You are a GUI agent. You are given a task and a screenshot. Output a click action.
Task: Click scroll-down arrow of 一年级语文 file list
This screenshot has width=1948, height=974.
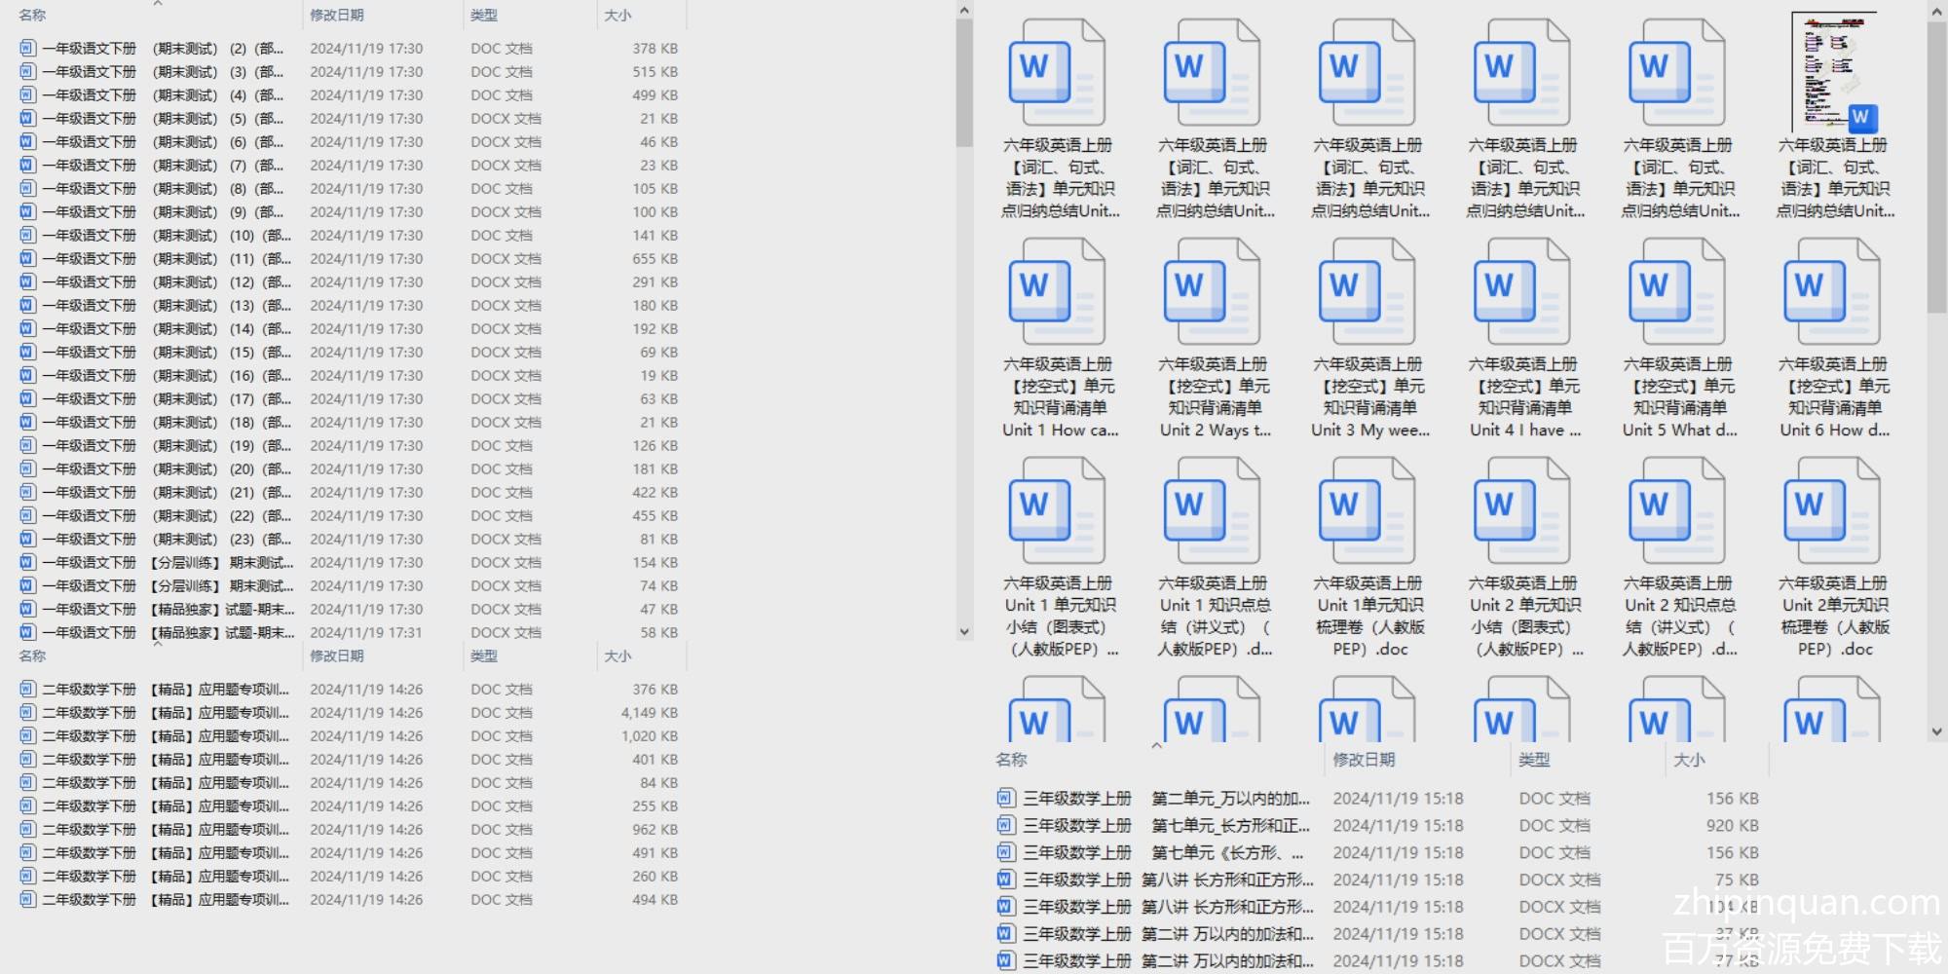click(x=964, y=631)
